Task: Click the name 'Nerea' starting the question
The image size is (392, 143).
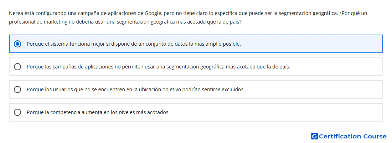Action: click(x=15, y=13)
